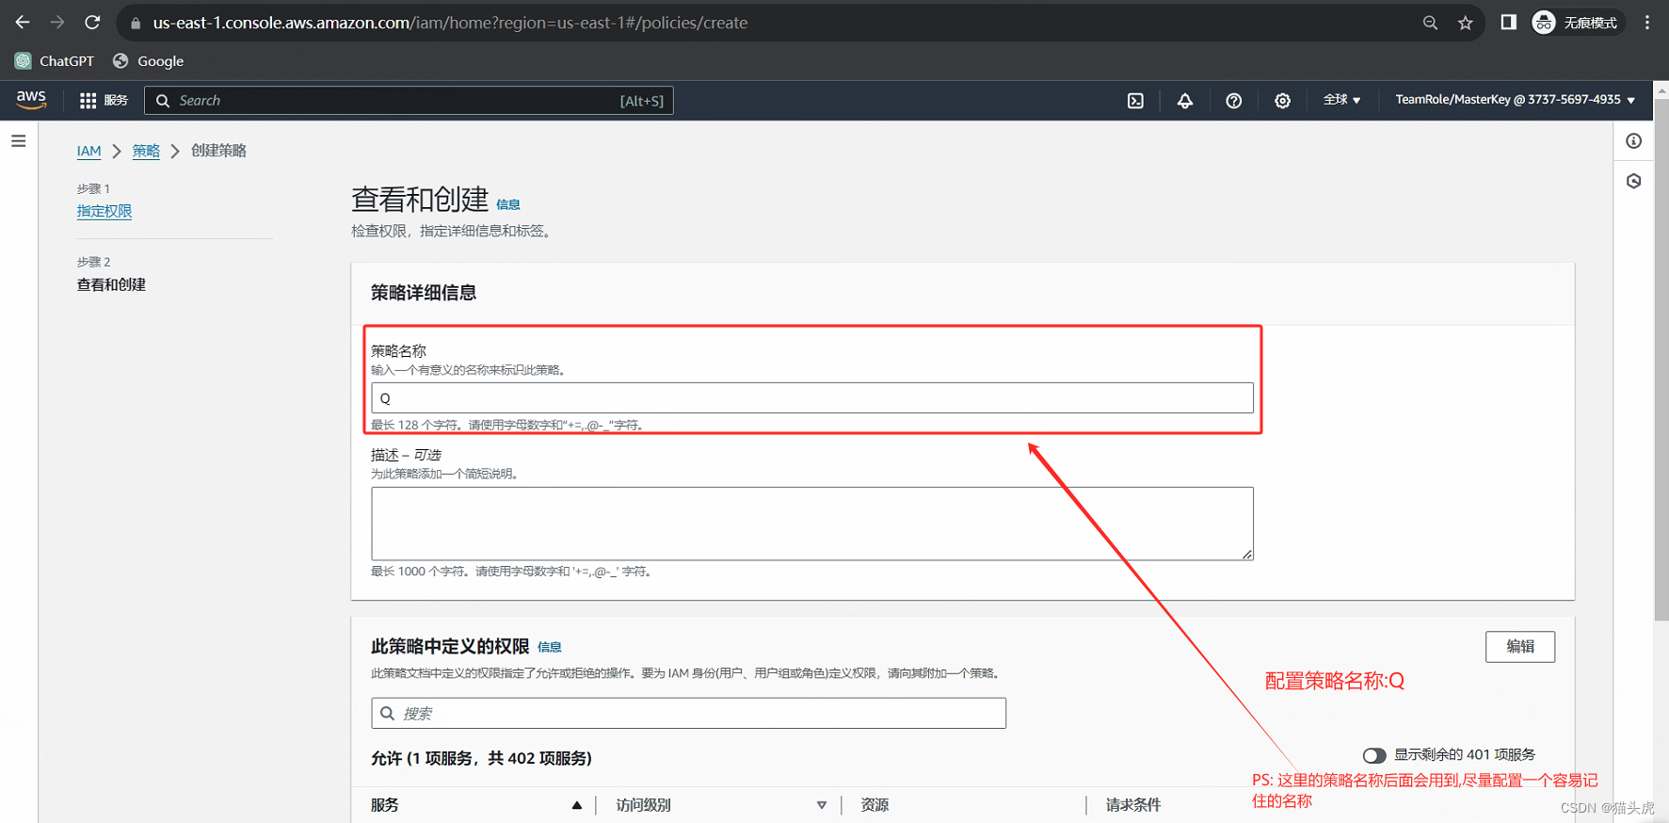Screen dimensions: 1669x823
Task: Click the permissions 搜索 field
Action: click(x=689, y=714)
